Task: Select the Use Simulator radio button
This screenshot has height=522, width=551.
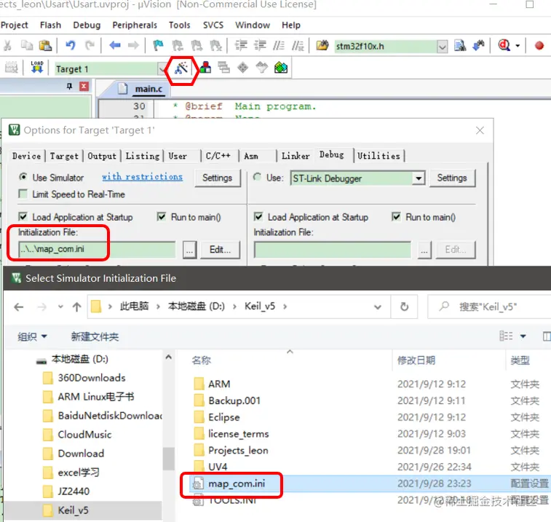Action: click(23, 177)
